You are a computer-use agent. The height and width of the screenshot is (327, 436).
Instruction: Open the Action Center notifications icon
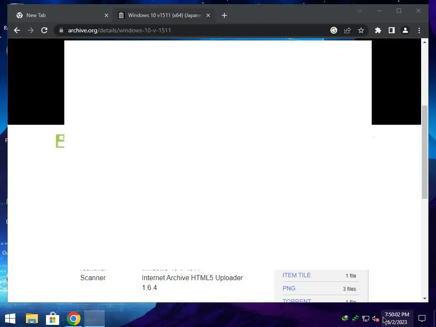(x=422, y=318)
